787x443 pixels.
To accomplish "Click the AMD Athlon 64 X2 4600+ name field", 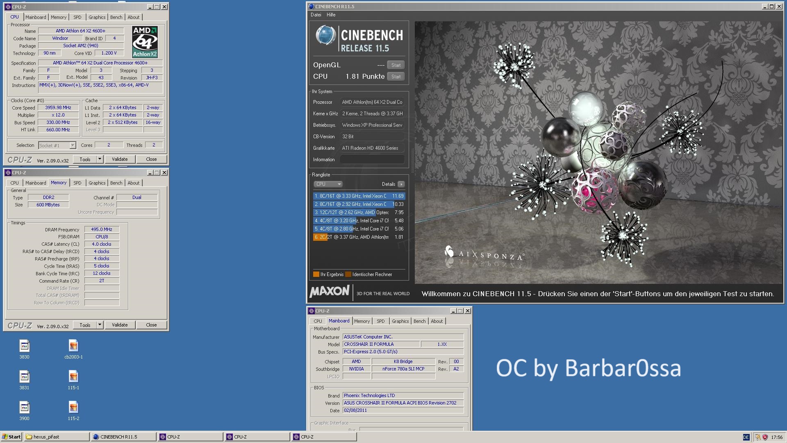I will point(81,31).
